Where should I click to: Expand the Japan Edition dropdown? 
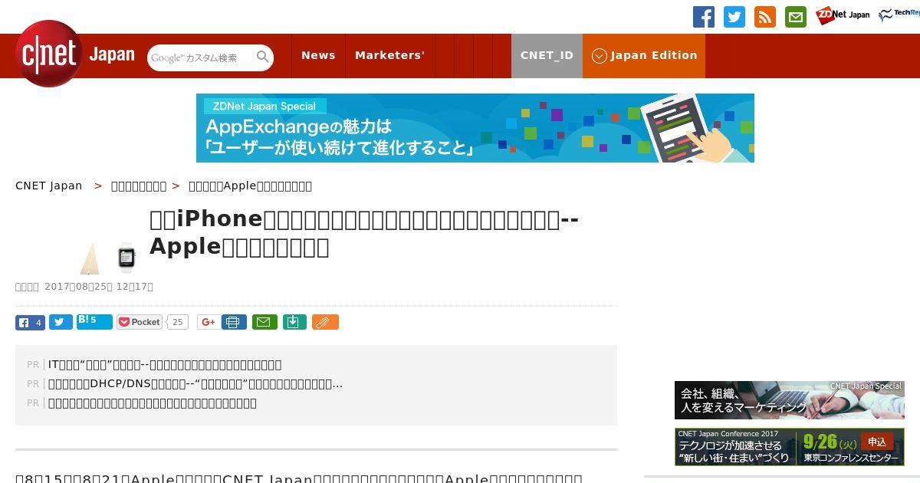pos(644,55)
